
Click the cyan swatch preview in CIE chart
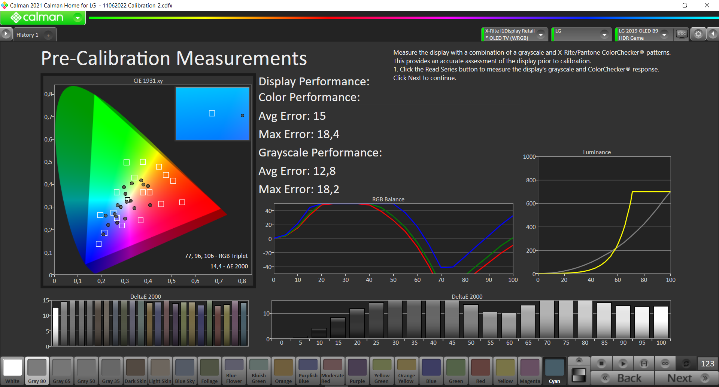tap(212, 114)
